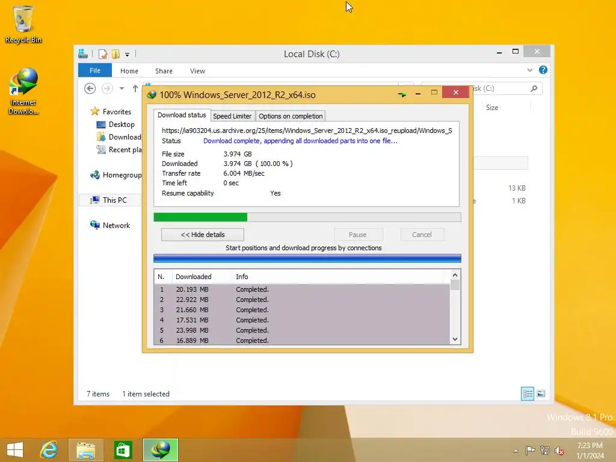Select connection row 4 with 17.531 MB
The width and height of the screenshot is (616, 462).
(x=302, y=320)
